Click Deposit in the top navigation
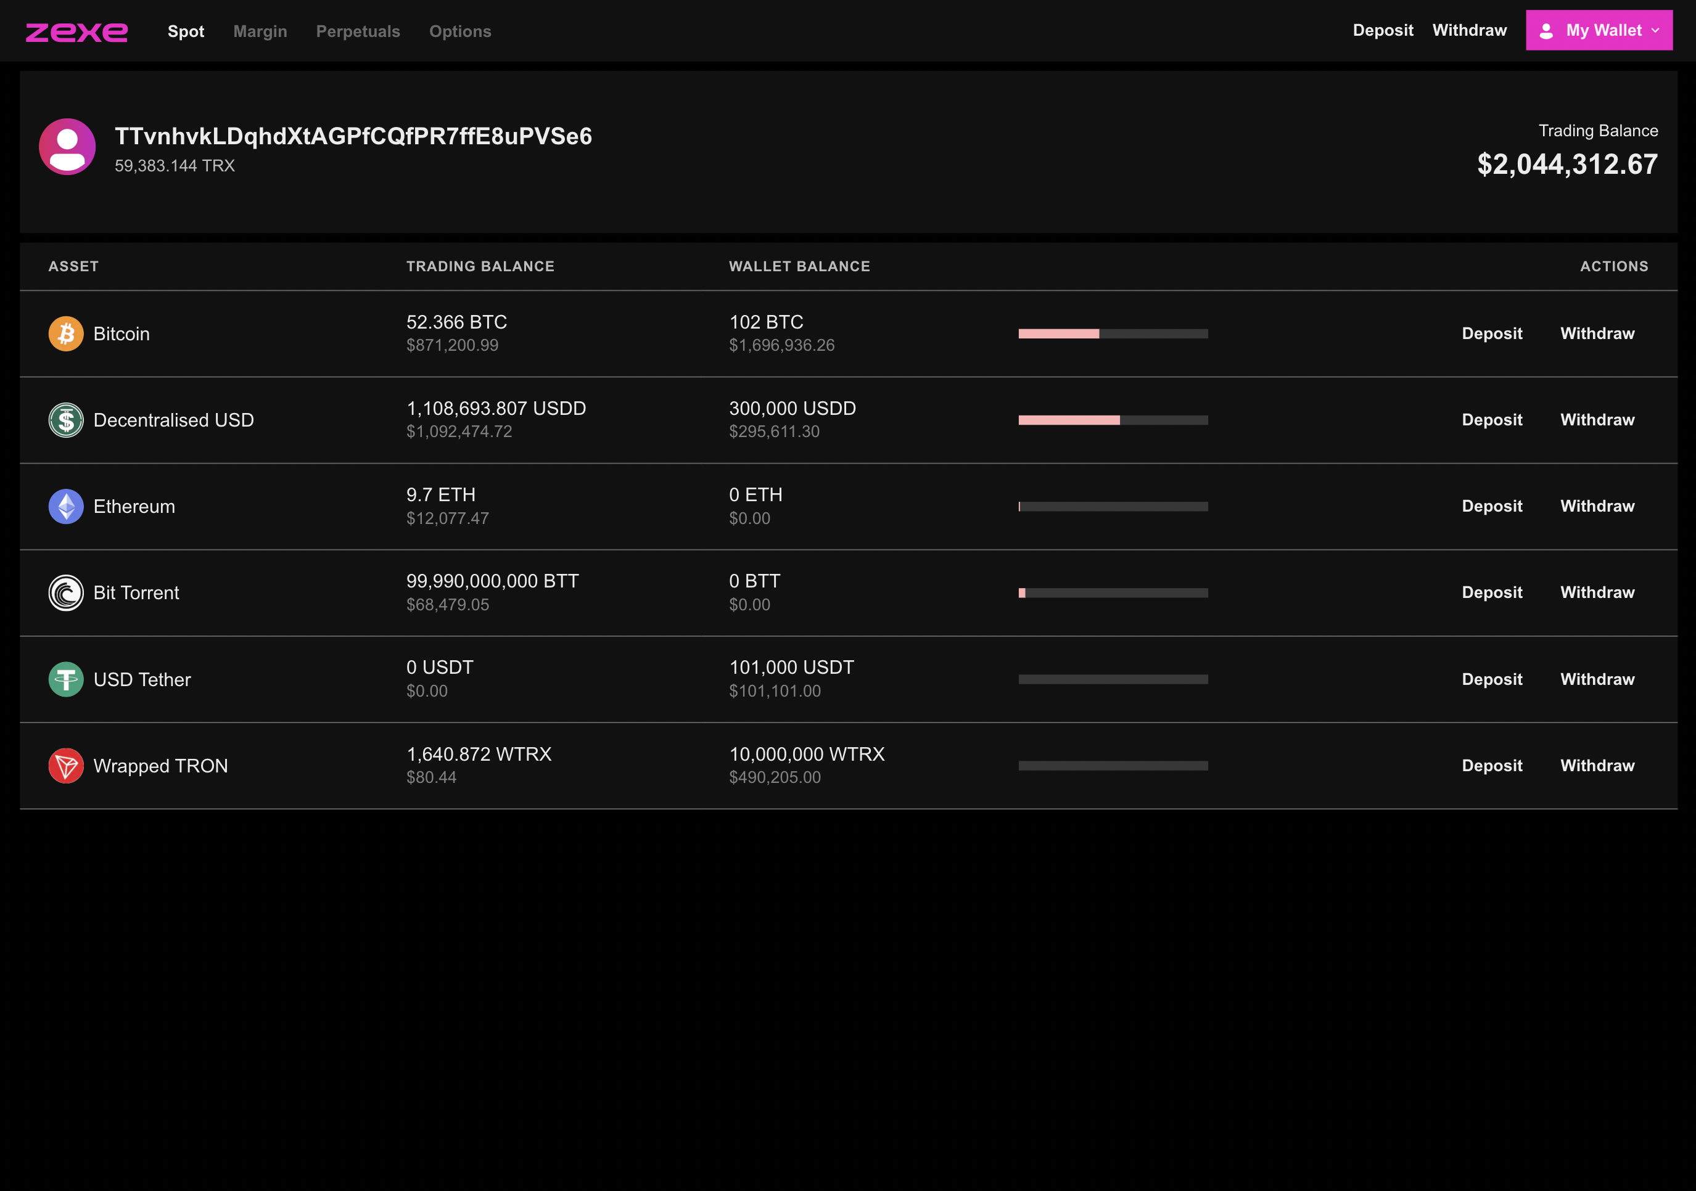The width and height of the screenshot is (1696, 1191). [x=1383, y=30]
